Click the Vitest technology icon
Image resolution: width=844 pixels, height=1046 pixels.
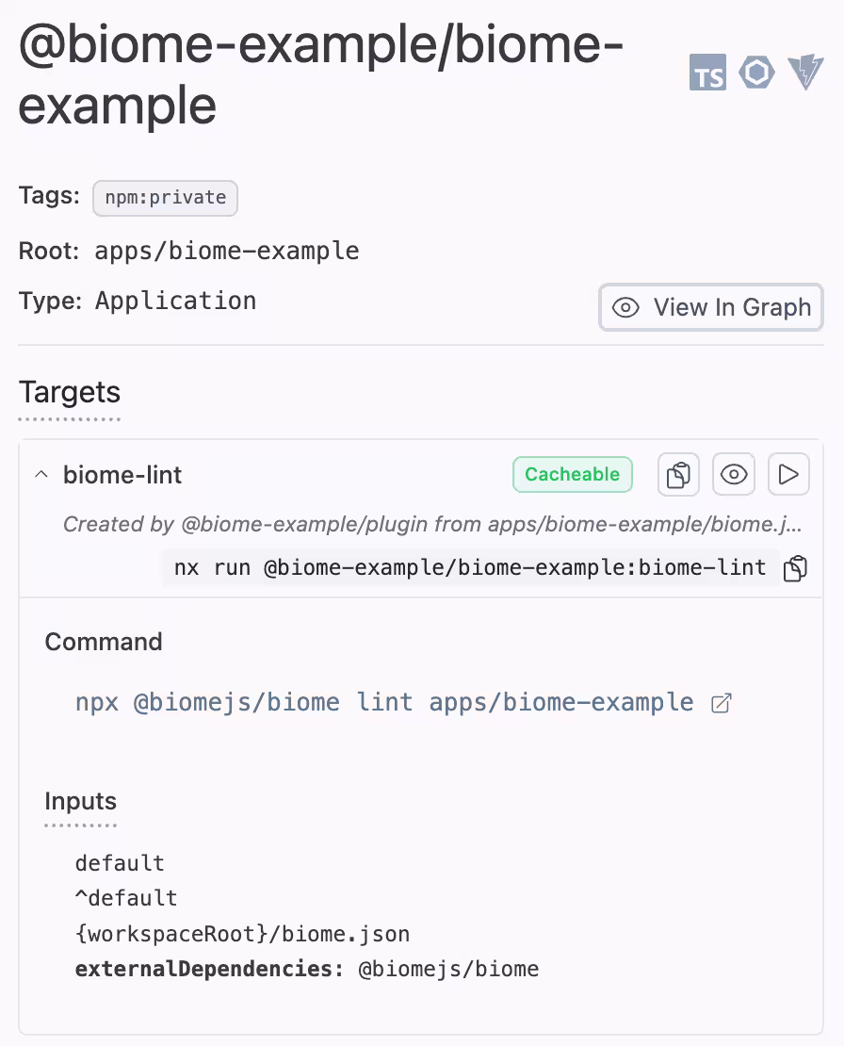pos(805,73)
